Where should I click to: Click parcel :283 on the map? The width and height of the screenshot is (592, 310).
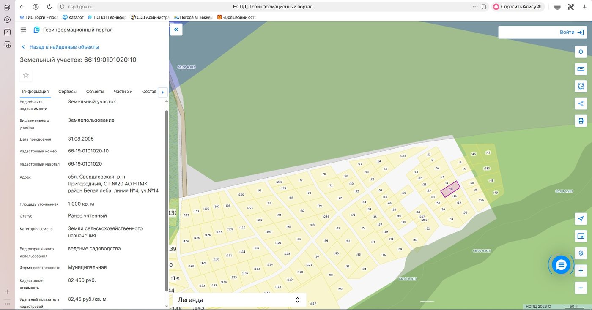487,169
